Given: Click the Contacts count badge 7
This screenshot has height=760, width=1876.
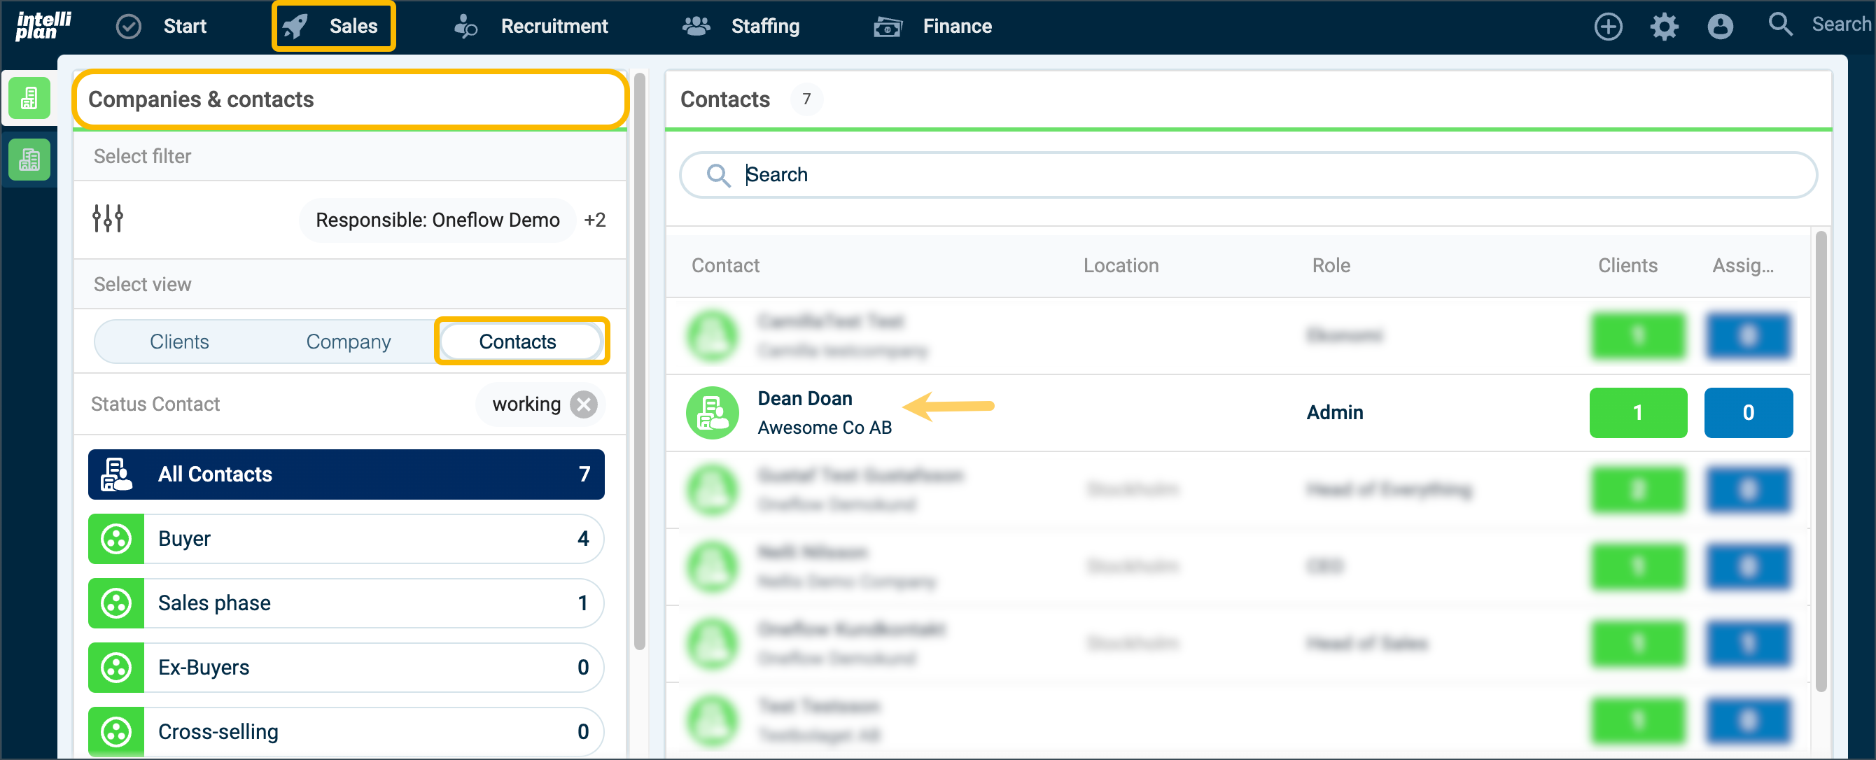Looking at the screenshot, I should coord(806,99).
